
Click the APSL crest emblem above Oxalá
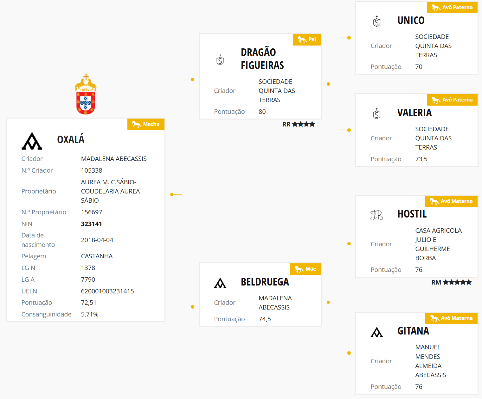click(86, 94)
